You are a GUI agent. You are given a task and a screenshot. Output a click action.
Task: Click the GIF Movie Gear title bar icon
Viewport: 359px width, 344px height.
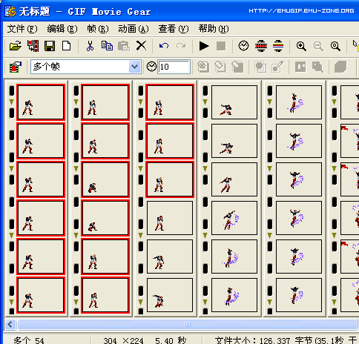[10, 11]
